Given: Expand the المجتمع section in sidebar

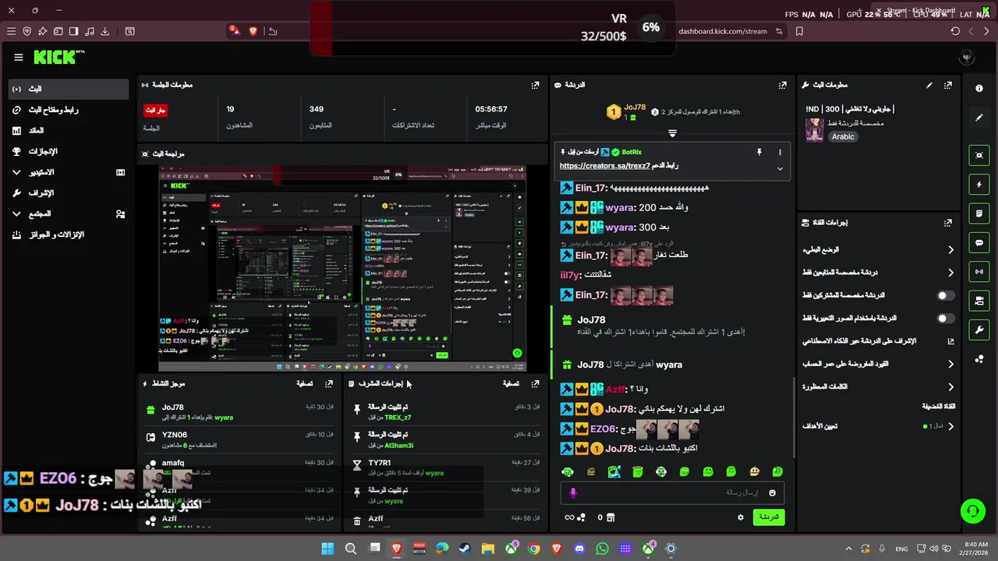Looking at the screenshot, I should coord(69,213).
